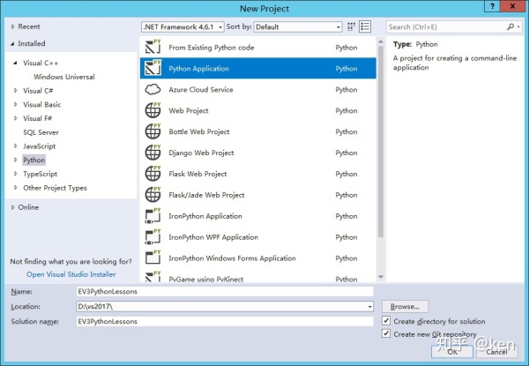
Task: Open the Sort by Default dropdown
Action: pyautogui.click(x=298, y=27)
